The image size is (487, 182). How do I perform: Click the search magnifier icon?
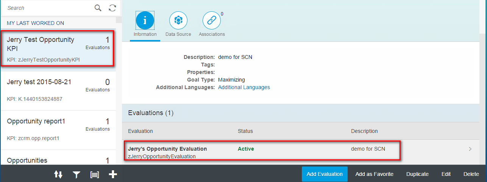(98, 8)
